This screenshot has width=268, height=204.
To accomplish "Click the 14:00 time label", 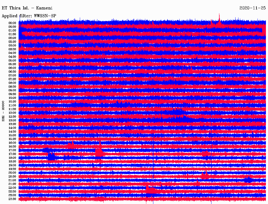I will tap(12, 128).
